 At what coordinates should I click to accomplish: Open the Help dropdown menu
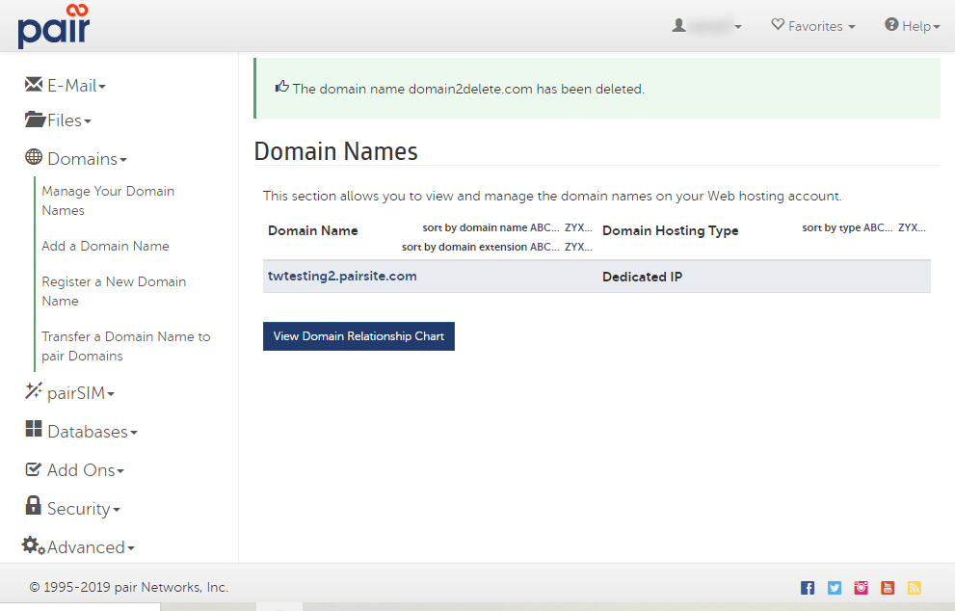click(912, 26)
